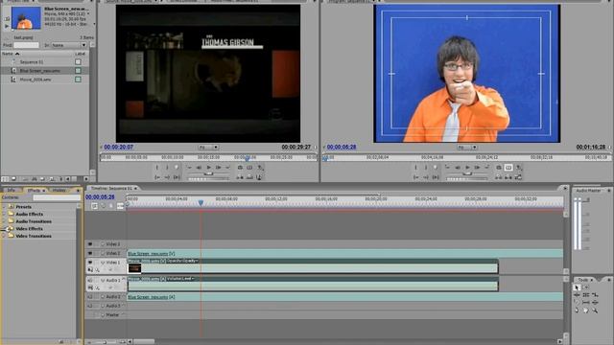The width and height of the screenshot is (614, 345).
Task: Hide the Video 3 track output
Action: point(89,244)
